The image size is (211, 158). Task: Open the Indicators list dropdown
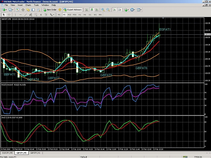[126, 10]
